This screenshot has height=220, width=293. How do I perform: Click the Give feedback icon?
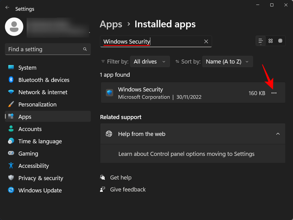point(102,189)
